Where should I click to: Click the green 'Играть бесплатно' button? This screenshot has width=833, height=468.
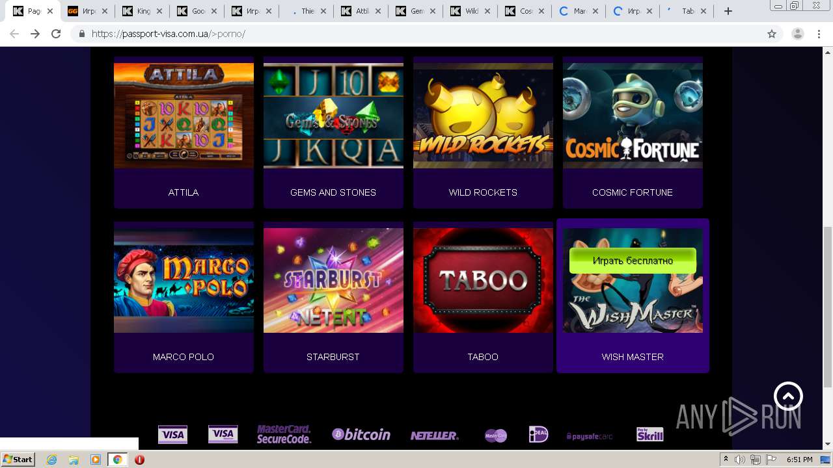pos(633,261)
